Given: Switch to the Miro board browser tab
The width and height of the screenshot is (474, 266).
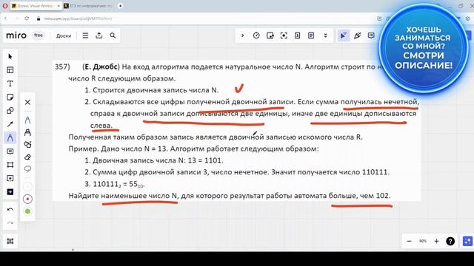Looking at the screenshot, I should (x=36, y=6).
